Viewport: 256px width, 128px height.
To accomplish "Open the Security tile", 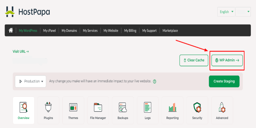I will point(197,110).
